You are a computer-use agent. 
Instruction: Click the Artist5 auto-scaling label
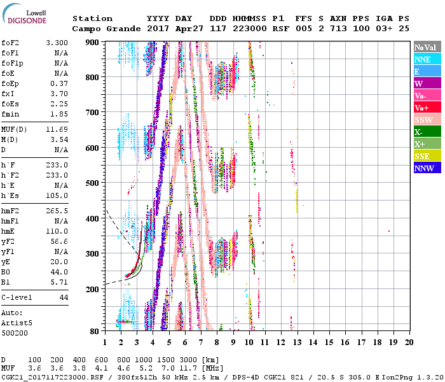(17, 323)
